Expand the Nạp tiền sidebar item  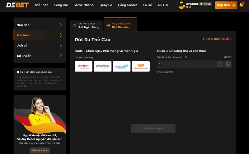[40, 25]
